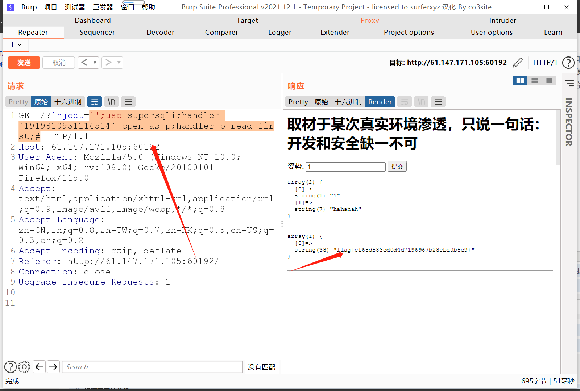
Task: Click the Referer header line in request
Action: point(119,261)
